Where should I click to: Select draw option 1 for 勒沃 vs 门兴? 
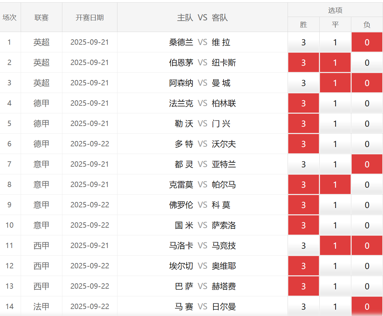pos(335,124)
